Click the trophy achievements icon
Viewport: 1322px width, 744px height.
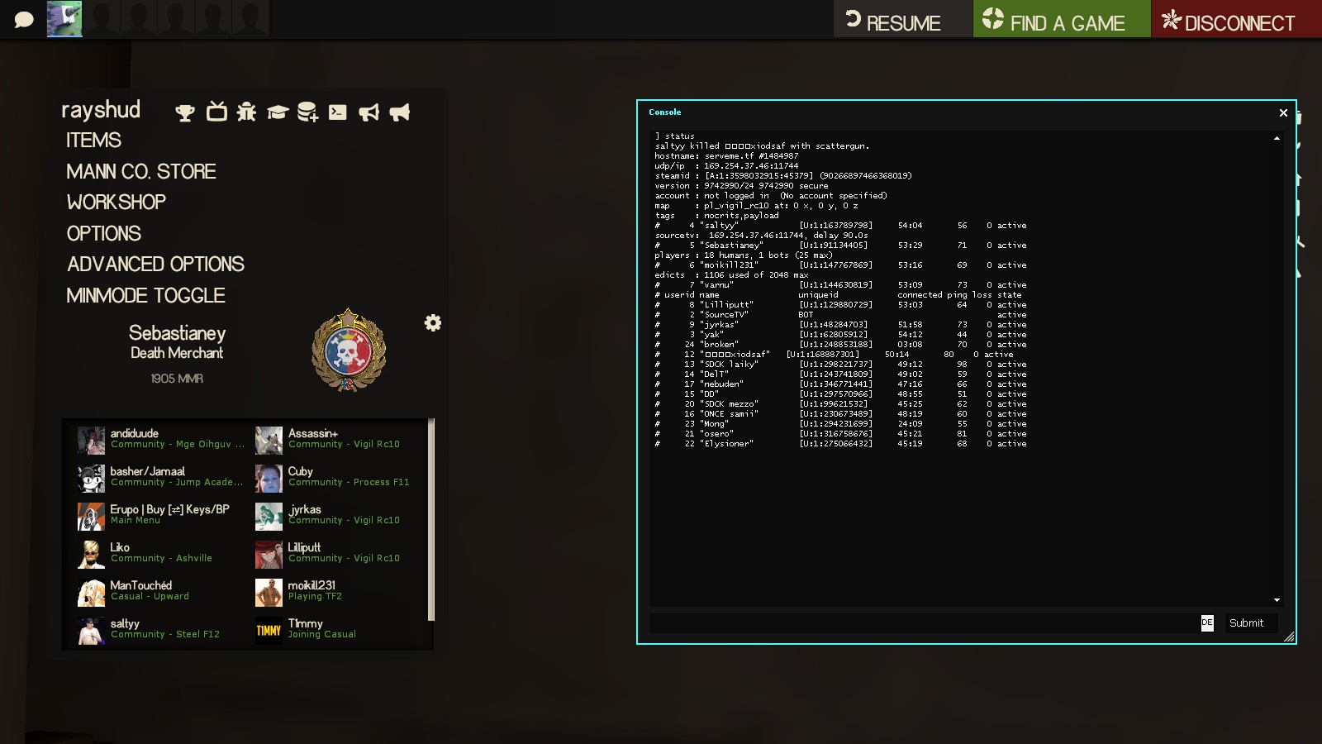(185, 112)
